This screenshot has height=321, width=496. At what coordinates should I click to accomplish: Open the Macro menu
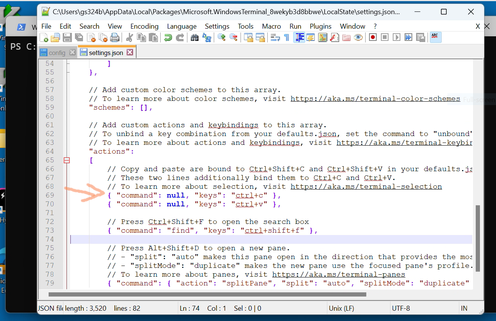271,26
